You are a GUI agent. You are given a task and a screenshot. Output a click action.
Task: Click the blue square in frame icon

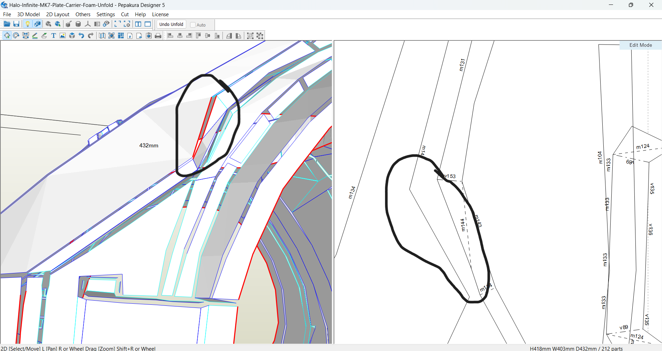[111, 36]
